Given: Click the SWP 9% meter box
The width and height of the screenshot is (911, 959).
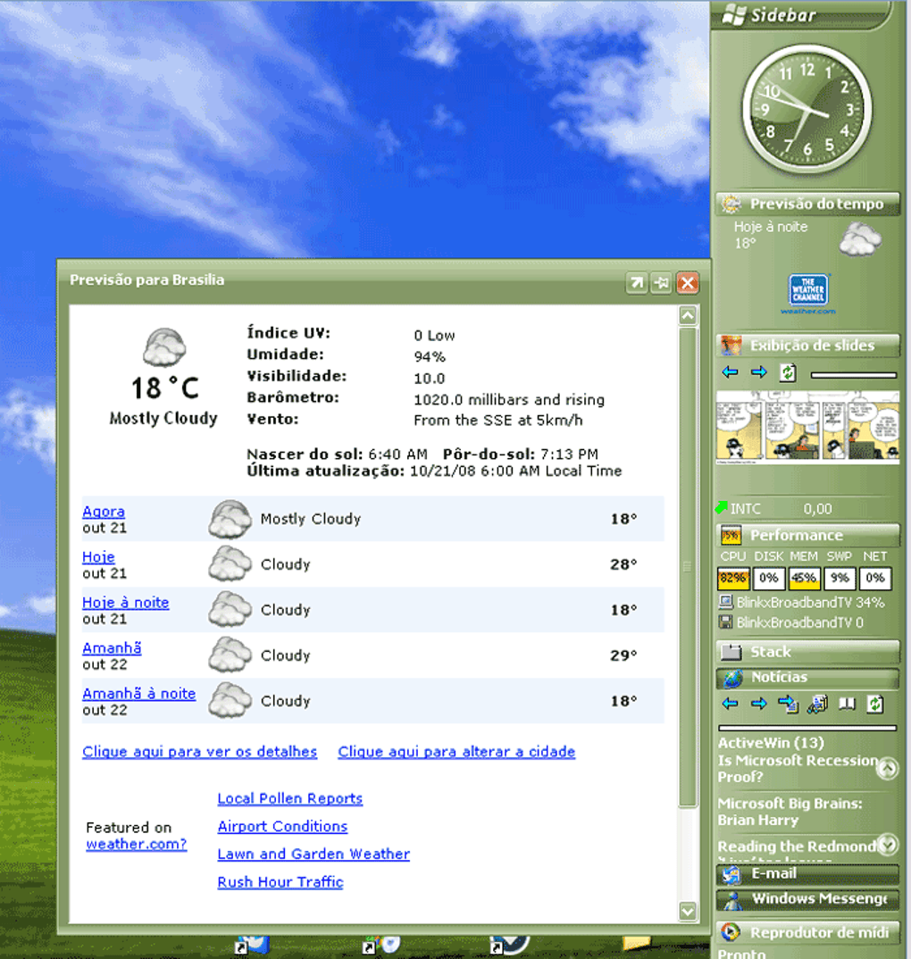Looking at the screenshot, I should pyautogui.click(x=840, y=578).
